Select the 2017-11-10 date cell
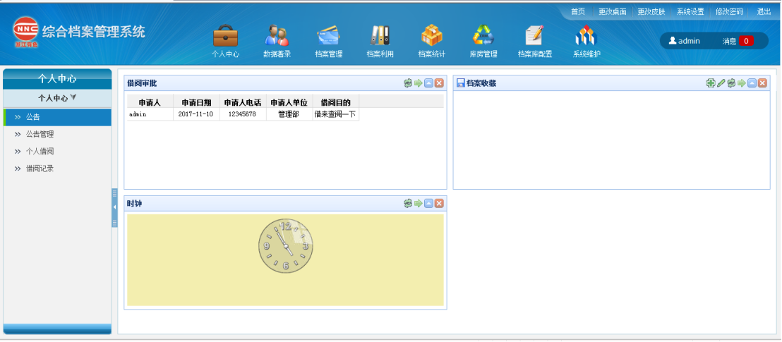Image resolution: width=782 pixels, height=342 pixels. 196,114
